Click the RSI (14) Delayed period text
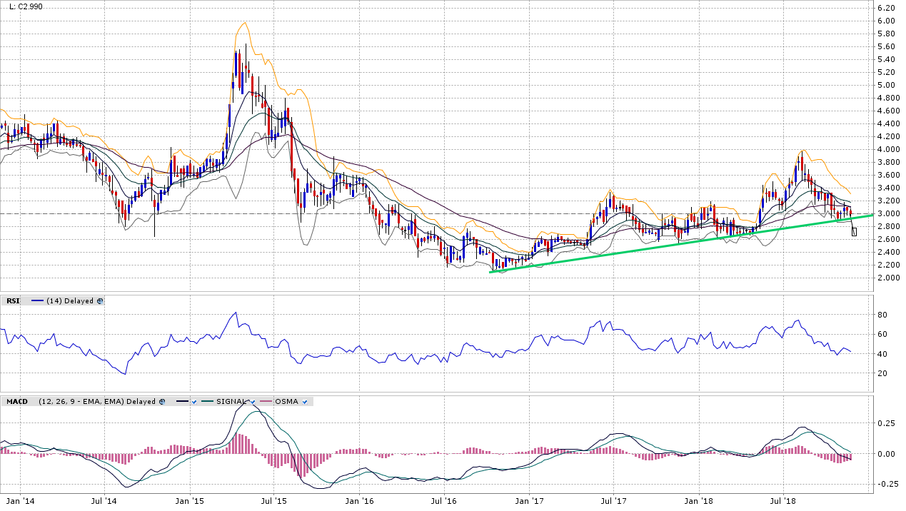Image resolution: width=906 pixels, height=511 pixels. tap(69, 301)
